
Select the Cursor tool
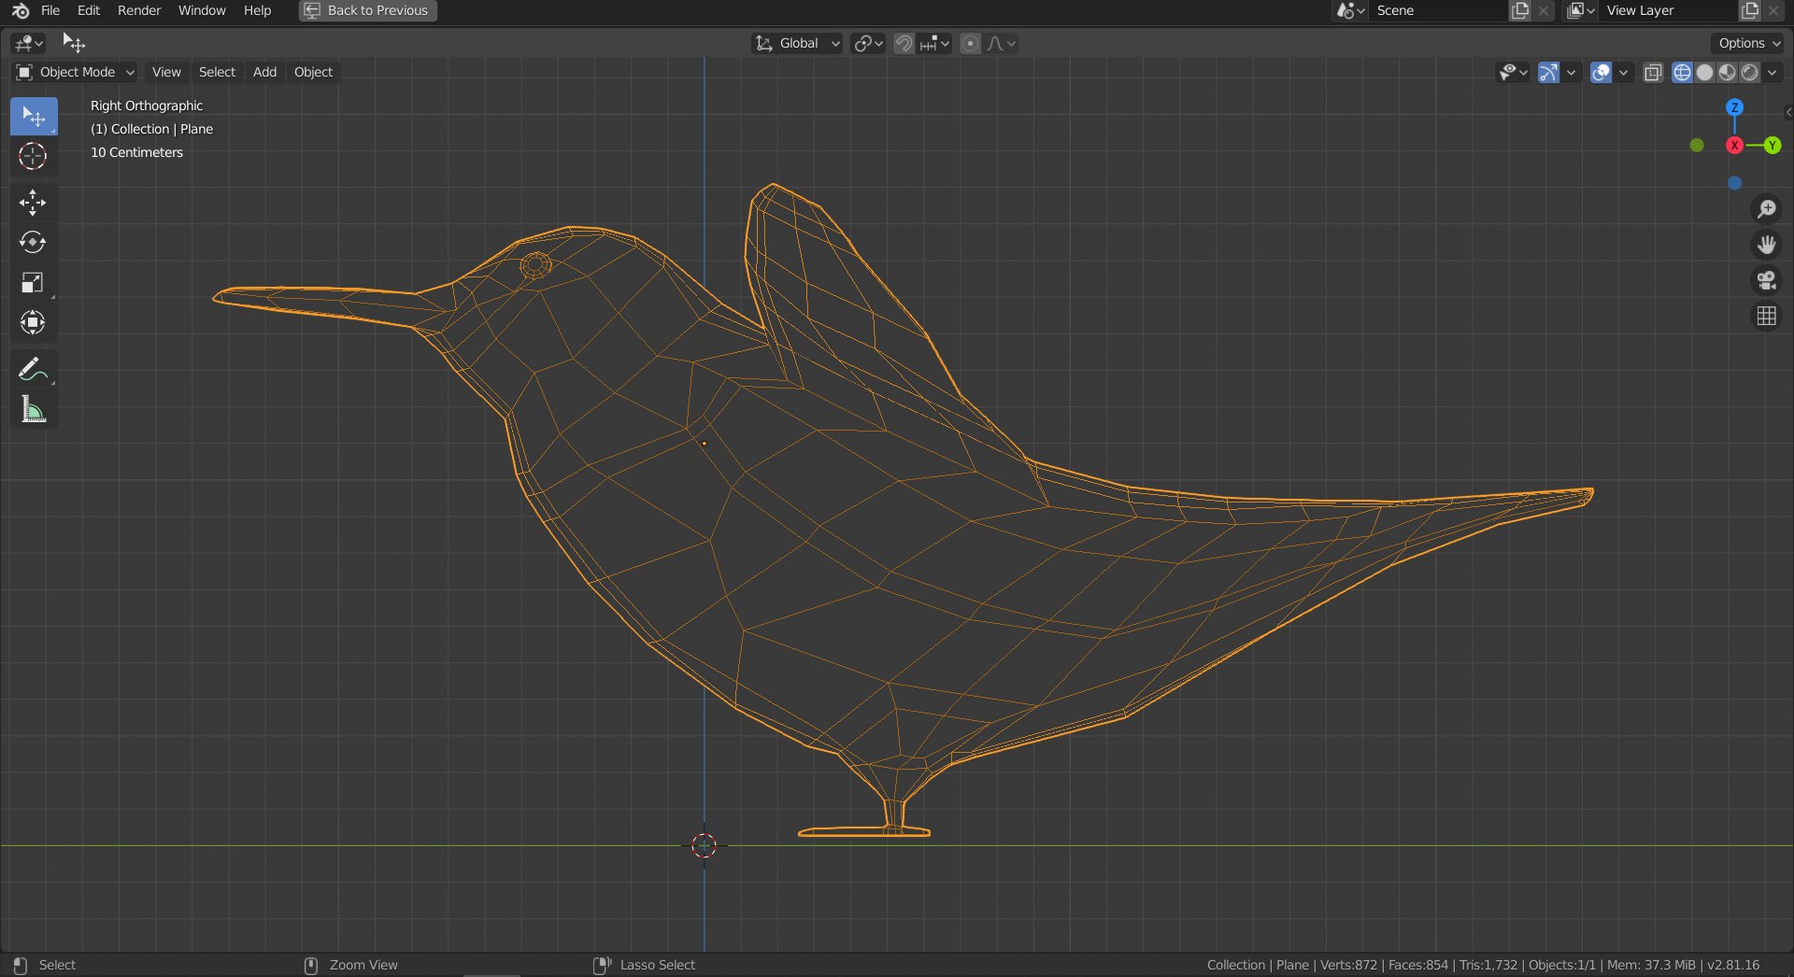coord(34,156)
